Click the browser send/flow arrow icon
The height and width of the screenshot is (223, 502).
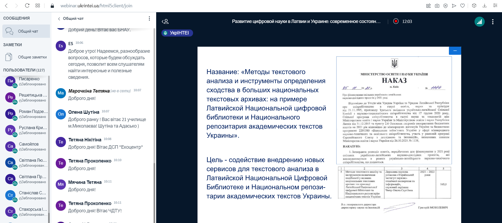[x=454, y=6]
